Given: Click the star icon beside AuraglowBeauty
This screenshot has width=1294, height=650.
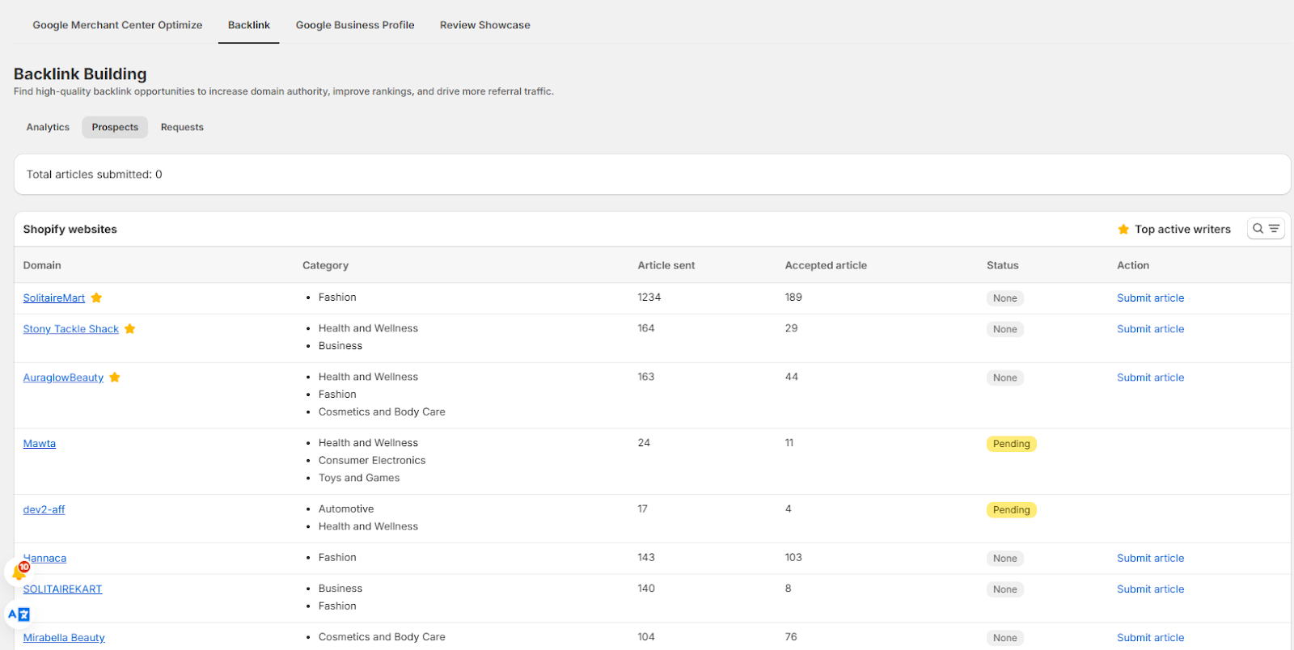Looking at the screenshot, I should [115, 377].
